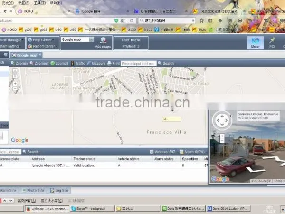Open the GPS Monitor taskbar window
Viewport: 285px width, 214px height.
tap(47, 209)
